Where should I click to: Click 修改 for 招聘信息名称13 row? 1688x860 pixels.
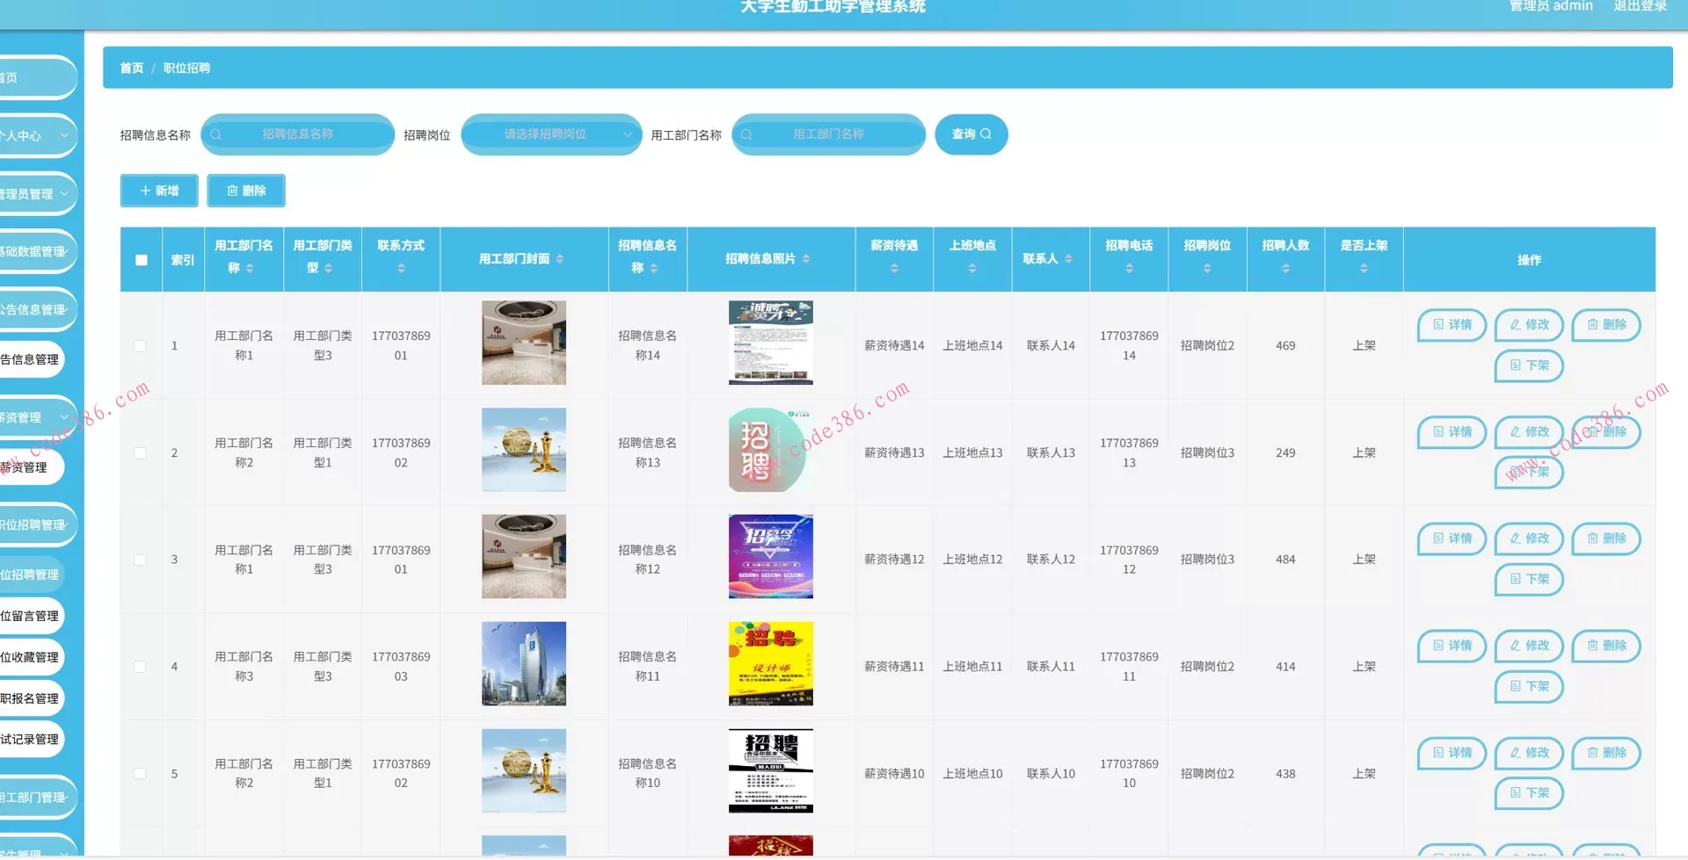pos(1529,432)
